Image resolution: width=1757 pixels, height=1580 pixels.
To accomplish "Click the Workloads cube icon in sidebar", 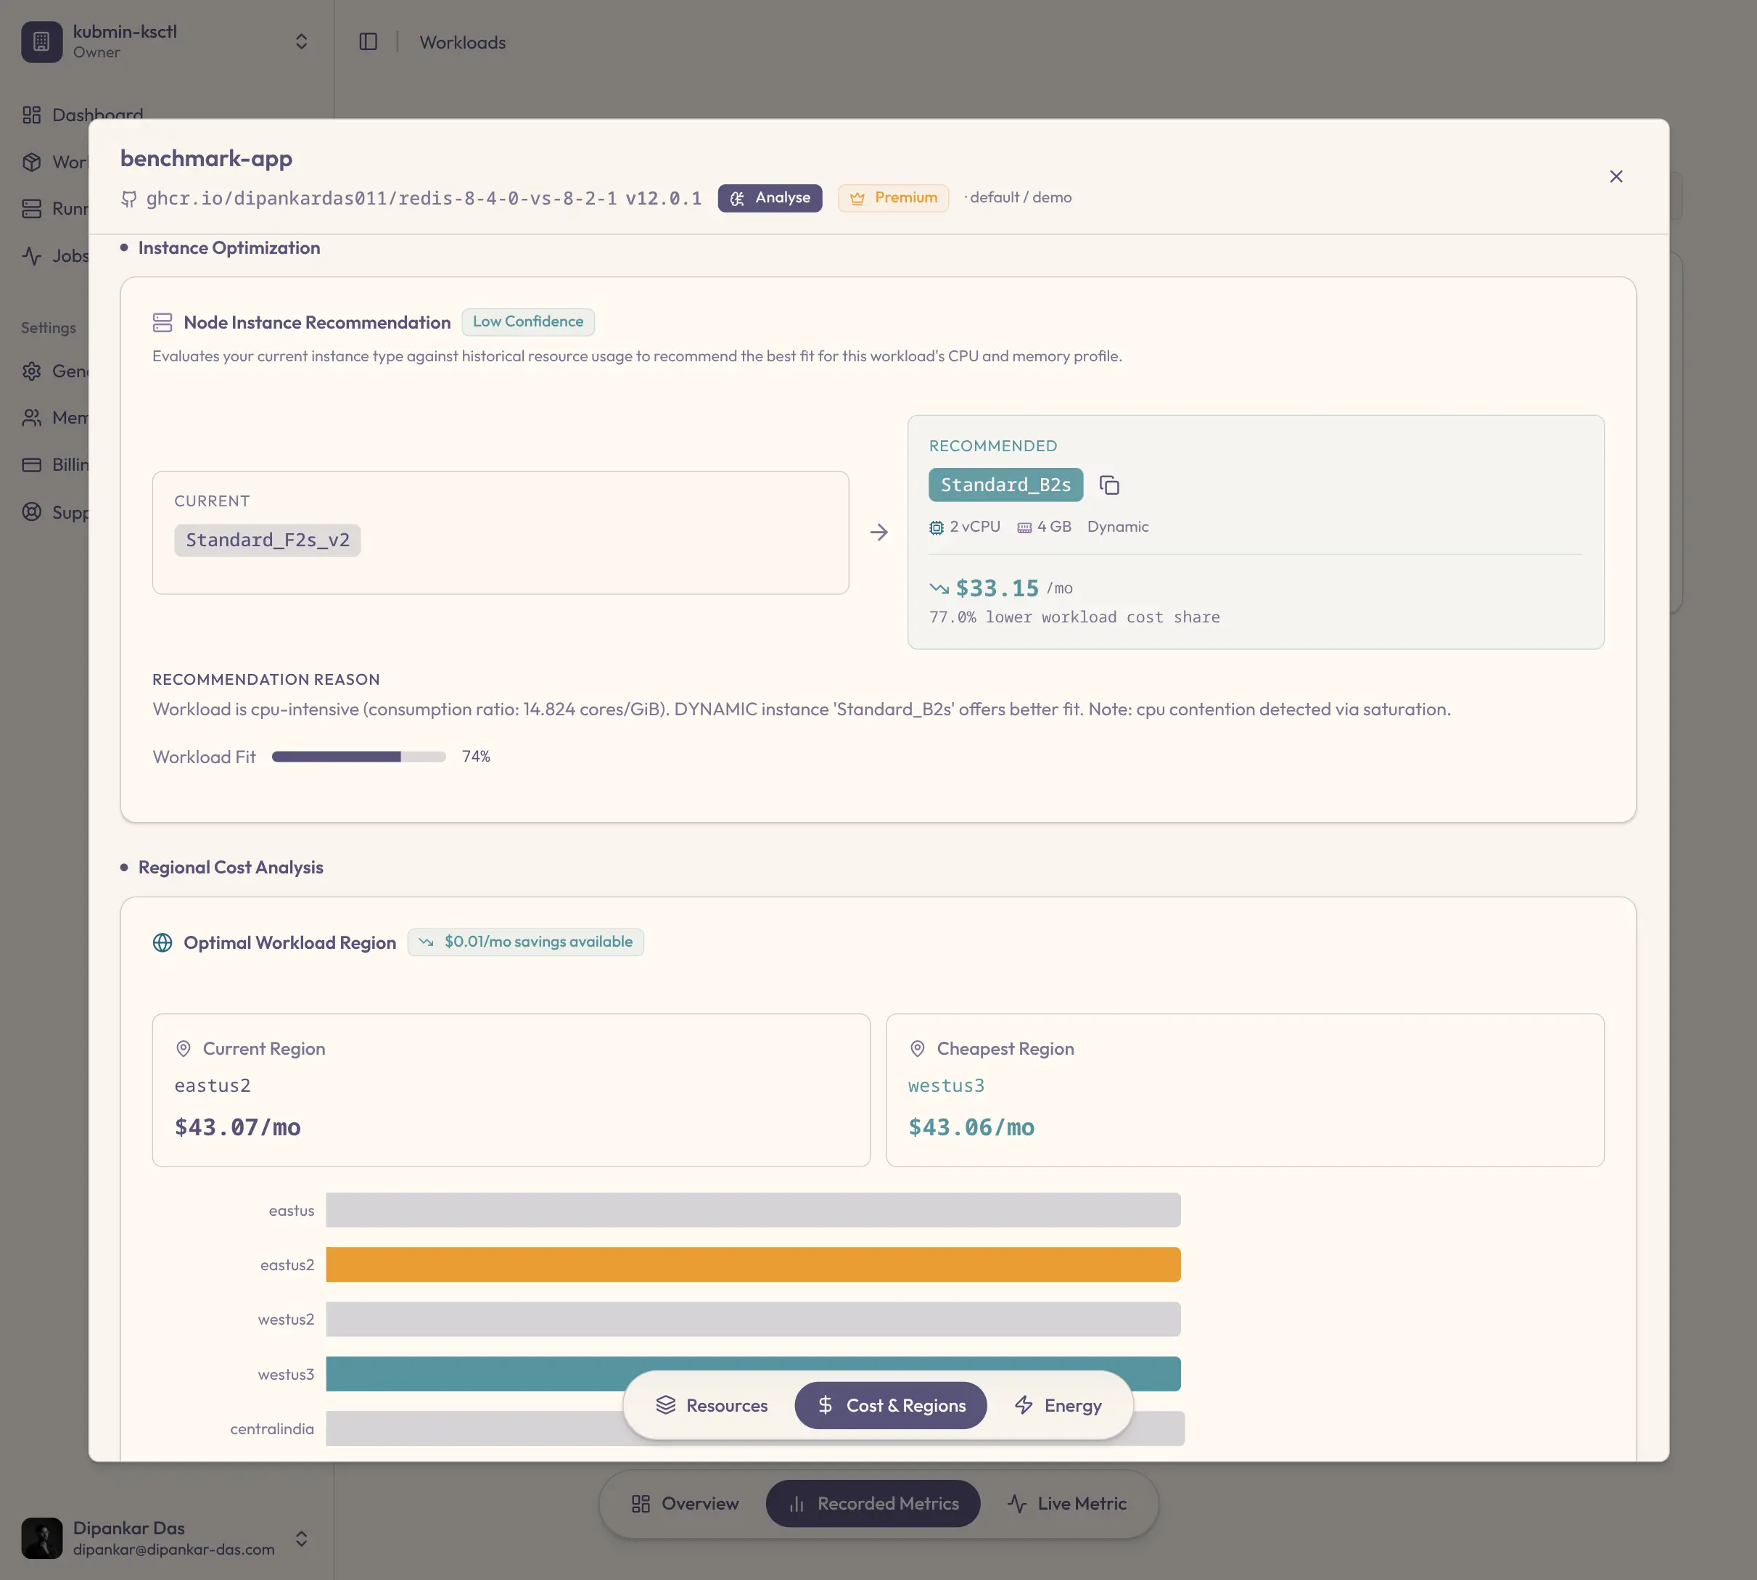I will pos(32,162).
